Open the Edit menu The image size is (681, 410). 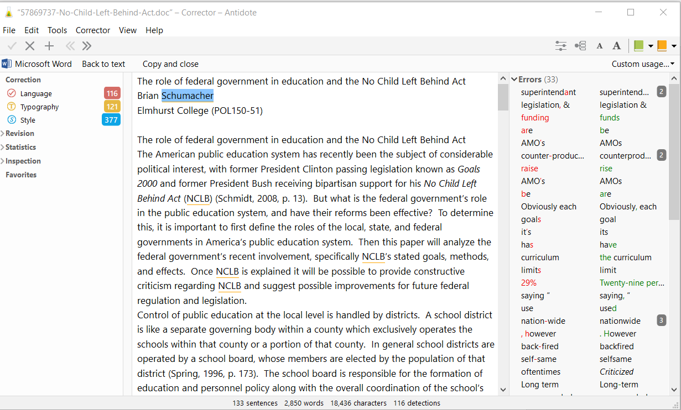click(x=32, y=30)
